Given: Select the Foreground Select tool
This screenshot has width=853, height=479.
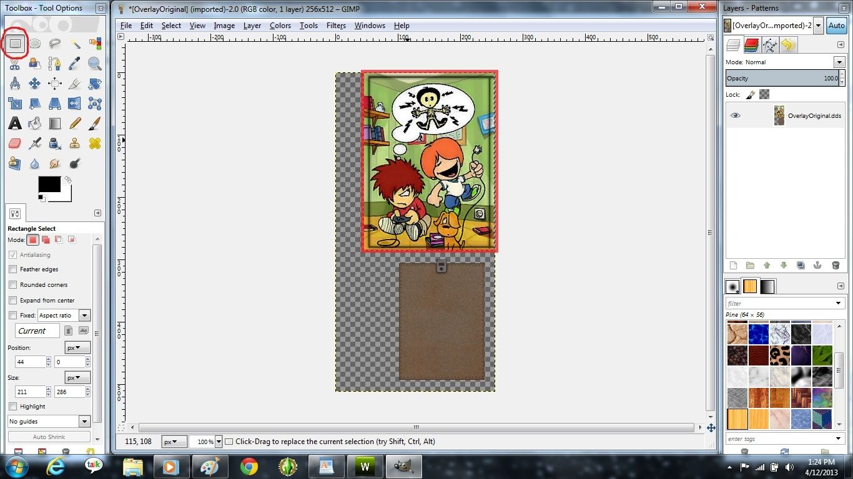Looking at the screenshot, I should click(36, 64).
